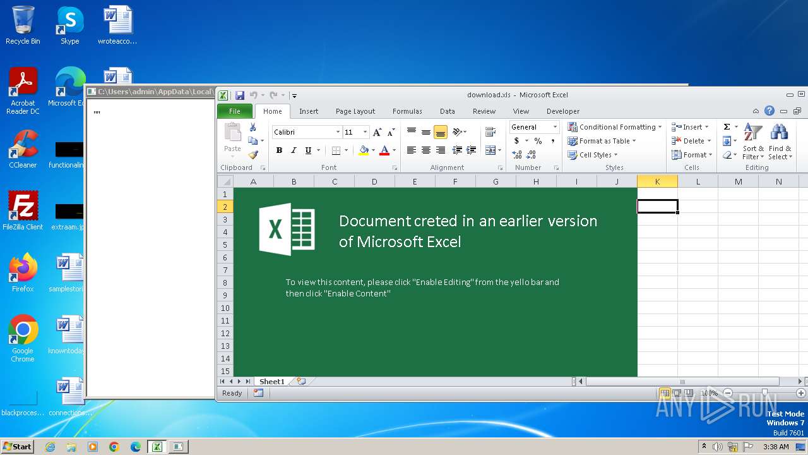Select the Format Painter brush

pyautogui.click(x=252, y=155)
